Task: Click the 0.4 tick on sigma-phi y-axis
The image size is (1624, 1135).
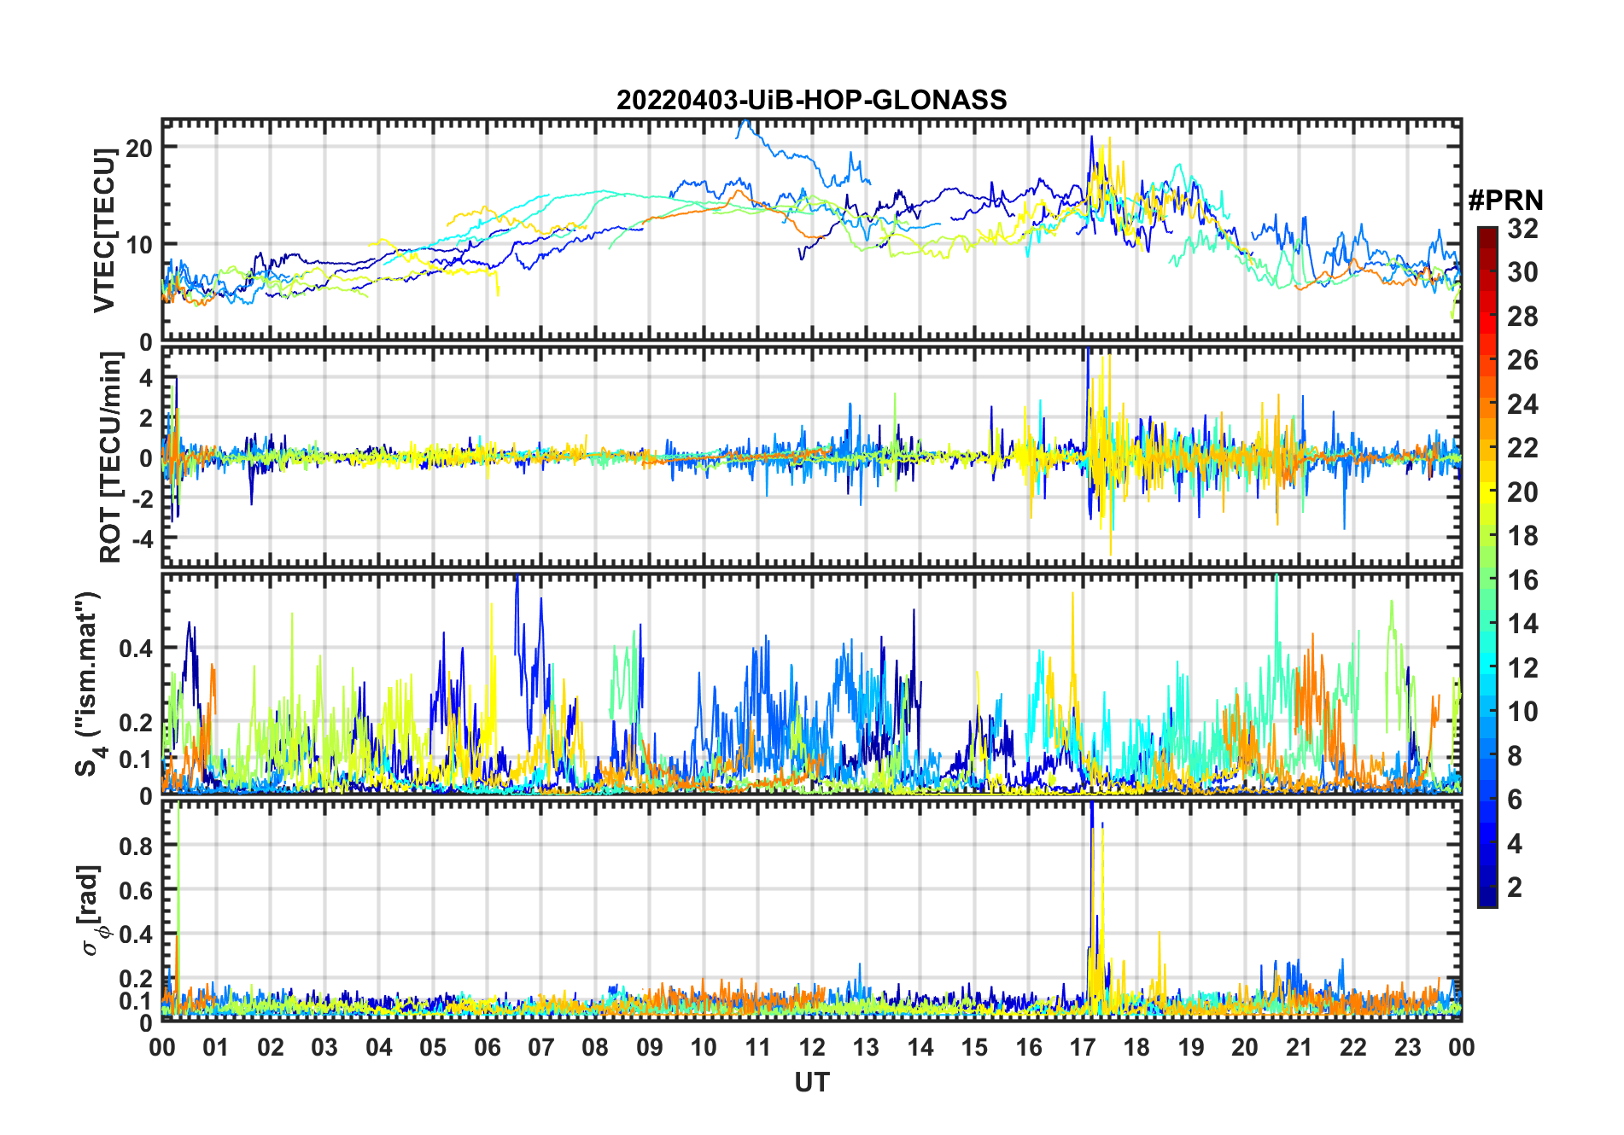Action: tap(136, 934)
